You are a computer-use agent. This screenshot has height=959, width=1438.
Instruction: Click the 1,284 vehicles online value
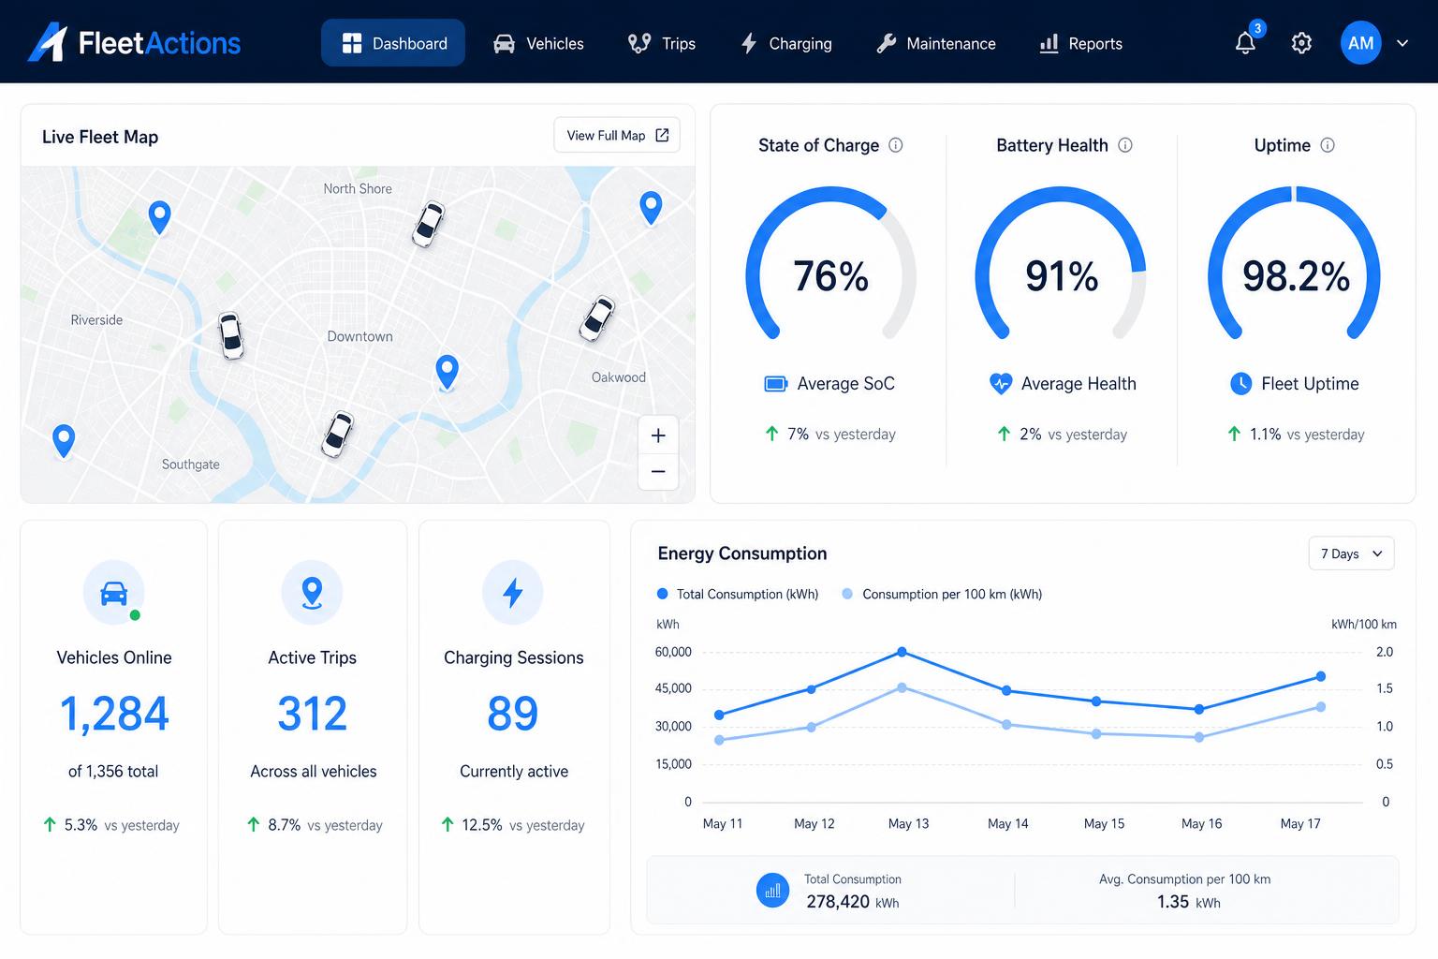click(x=114, y=714)
